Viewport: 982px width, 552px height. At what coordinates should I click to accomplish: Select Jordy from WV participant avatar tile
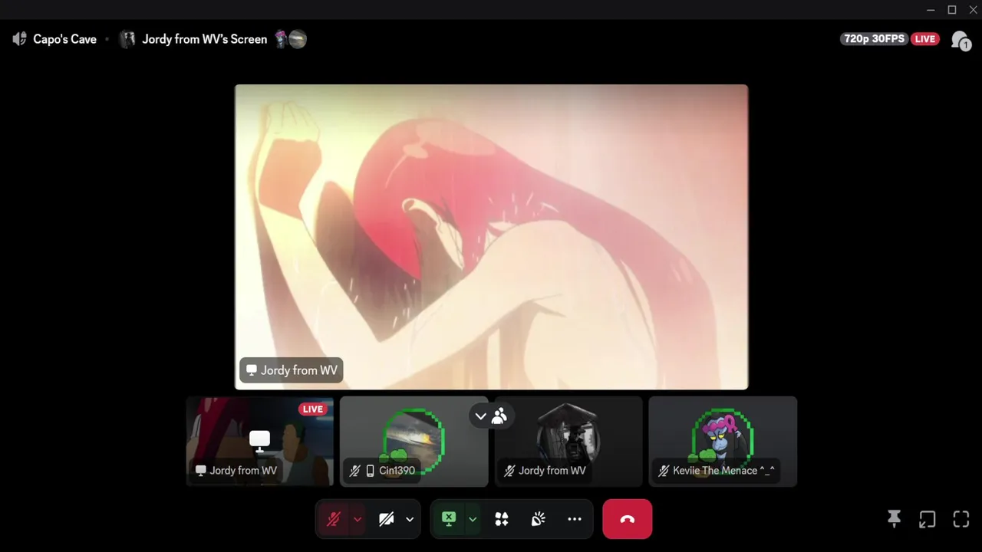coord(568,442)
